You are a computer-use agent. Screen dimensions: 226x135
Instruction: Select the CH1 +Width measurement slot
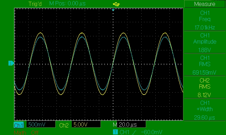(x=205, y=109)
